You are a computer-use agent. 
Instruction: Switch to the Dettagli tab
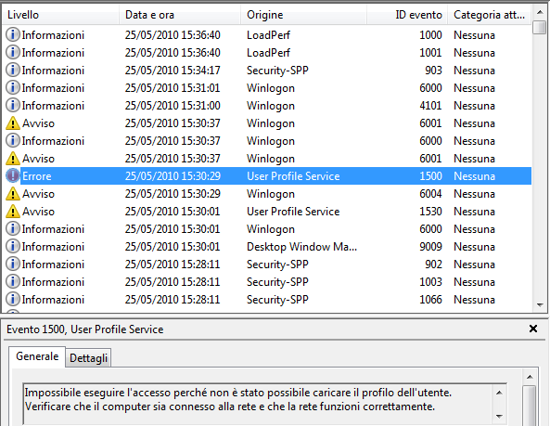click(88, 358)
